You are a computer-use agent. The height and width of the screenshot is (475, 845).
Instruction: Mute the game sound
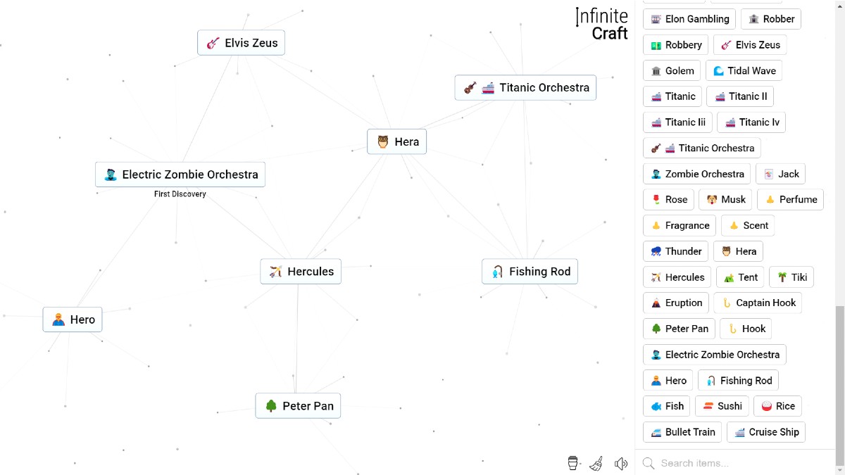pyautogui.click(x=620, y=463)
